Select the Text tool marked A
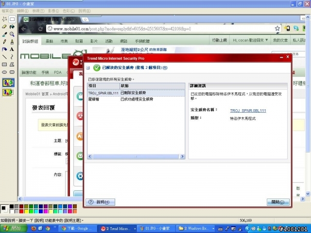The height and width of the screenshot is (233, 311). coord(12,49)
